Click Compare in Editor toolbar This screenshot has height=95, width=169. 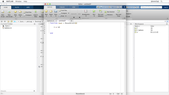[63, 13]
